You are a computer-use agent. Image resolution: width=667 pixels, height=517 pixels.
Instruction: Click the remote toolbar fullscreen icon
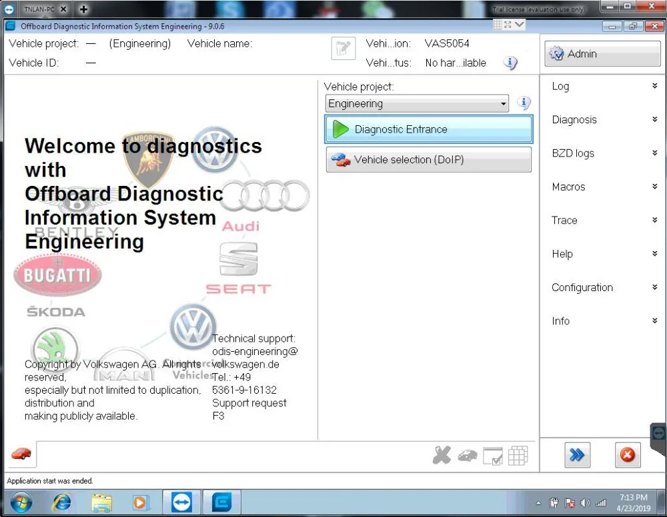coord(508,25)
